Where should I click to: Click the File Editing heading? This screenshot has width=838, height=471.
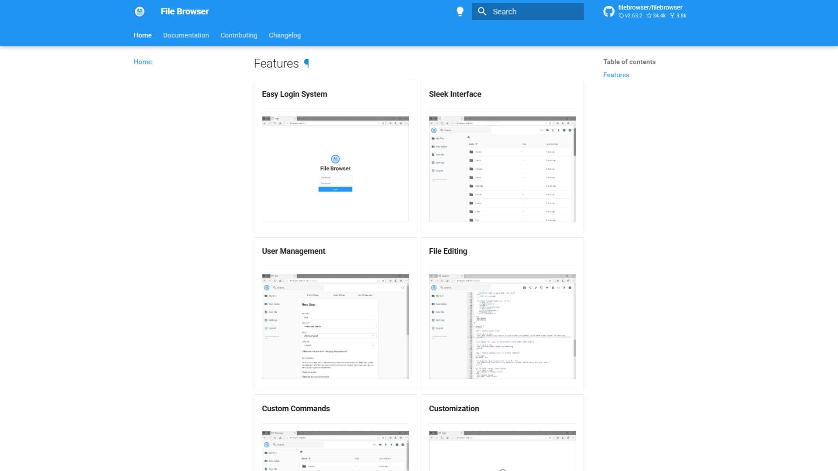click(448, 251)
